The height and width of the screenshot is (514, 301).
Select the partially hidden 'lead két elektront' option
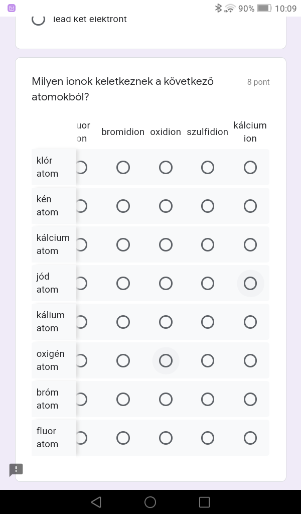click(38, 20)
